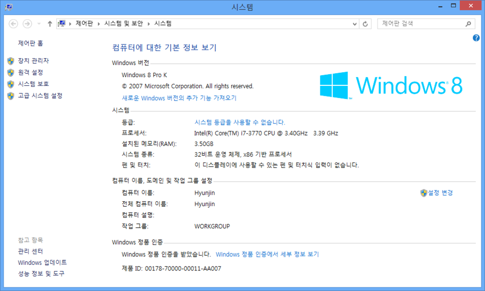Open the recent locations dropdown arrow

[x=39, y=24]
